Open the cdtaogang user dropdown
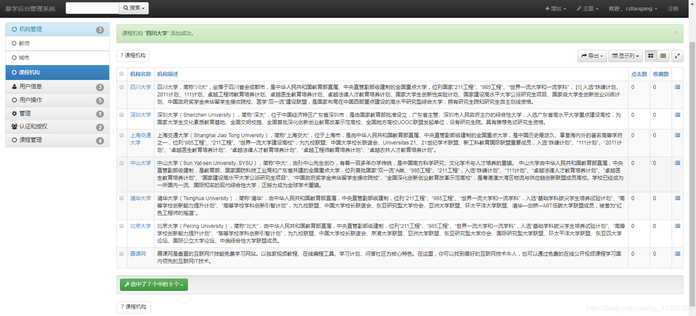The image size is (696, 316). pos(633,9)
